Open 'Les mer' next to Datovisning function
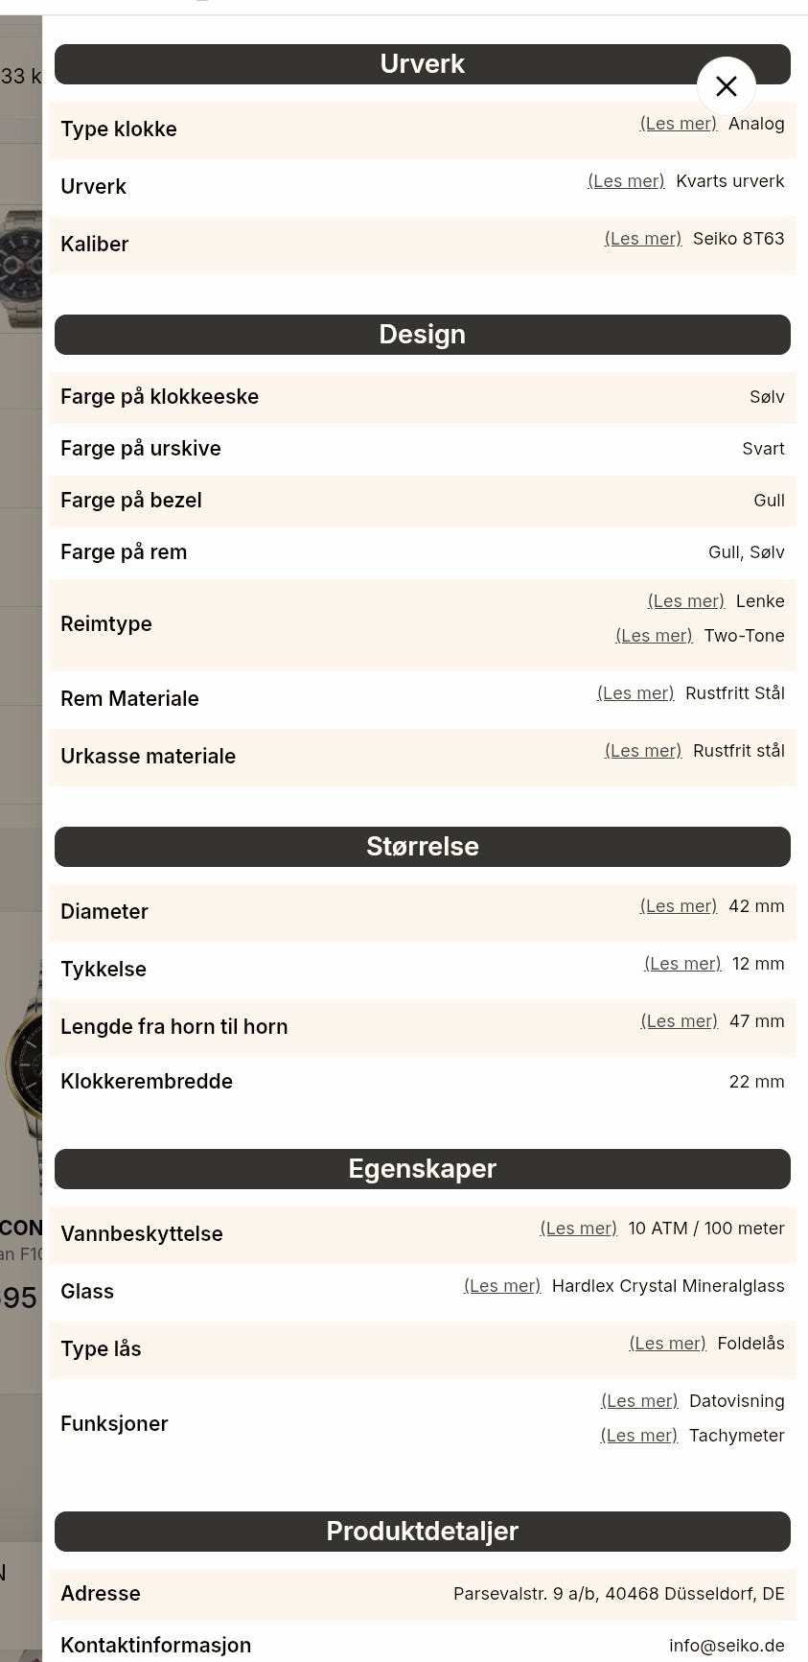 (x=638, y=1401)
